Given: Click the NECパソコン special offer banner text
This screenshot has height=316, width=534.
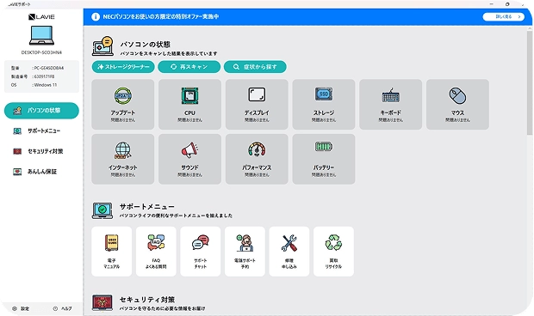Looking at the screenshot, I should (x=161, y=16).
